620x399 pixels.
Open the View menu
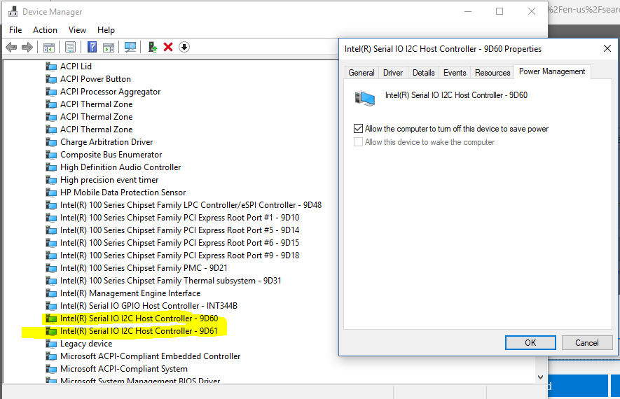pyautogui.click(x=77, y=30)
